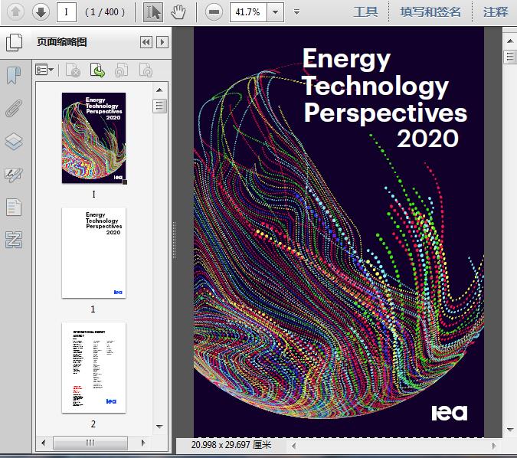Open the toolbar customize dropdown arrow

coord(296,12)
